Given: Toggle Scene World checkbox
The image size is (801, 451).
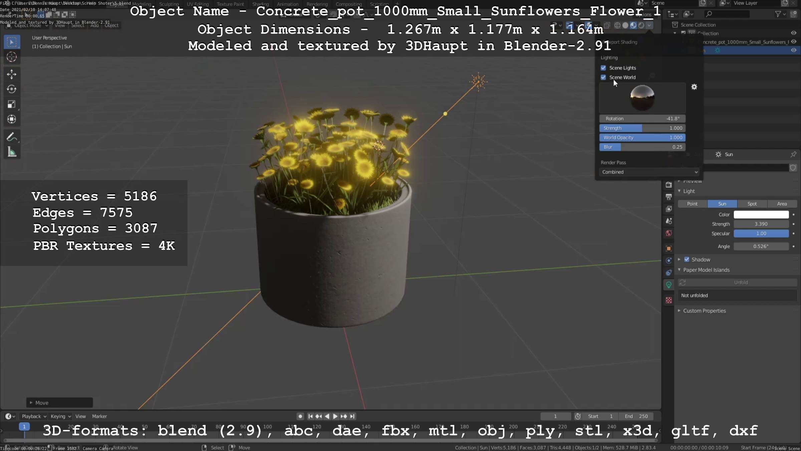Looking at the screenshot, I should coord(603,77).
